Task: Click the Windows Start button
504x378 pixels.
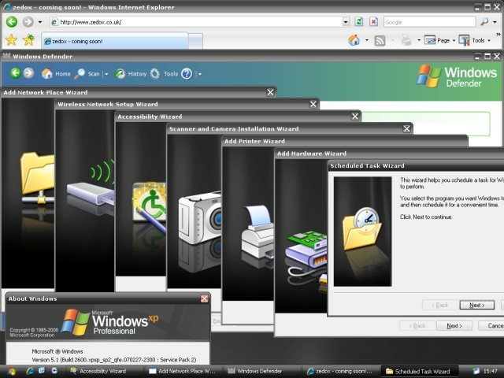Action: (11, 372)
